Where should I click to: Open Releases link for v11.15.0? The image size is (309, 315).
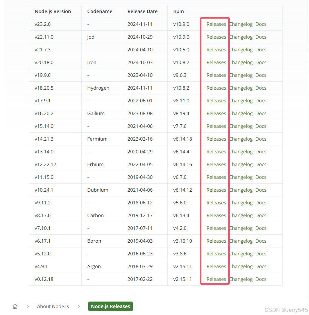coord(216,177)
